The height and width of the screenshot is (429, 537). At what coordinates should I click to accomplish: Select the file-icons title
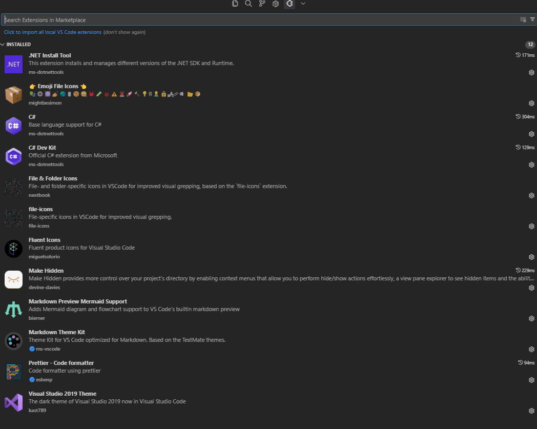40,209
